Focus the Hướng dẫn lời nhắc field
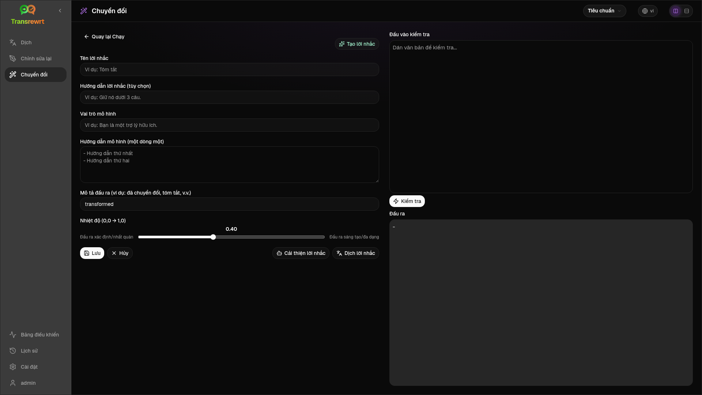 click(x=230, y=97)
